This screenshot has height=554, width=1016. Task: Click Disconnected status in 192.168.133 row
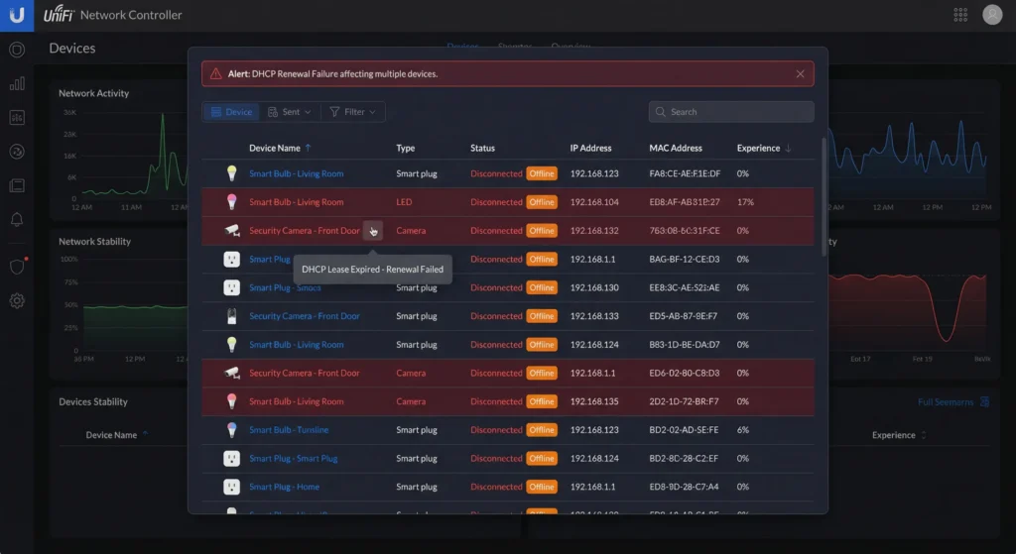point(496,316)
